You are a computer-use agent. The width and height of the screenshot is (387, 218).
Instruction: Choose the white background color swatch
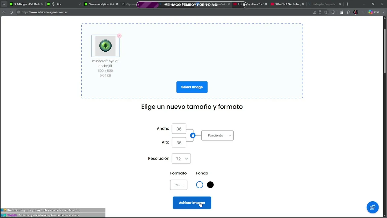200,185
